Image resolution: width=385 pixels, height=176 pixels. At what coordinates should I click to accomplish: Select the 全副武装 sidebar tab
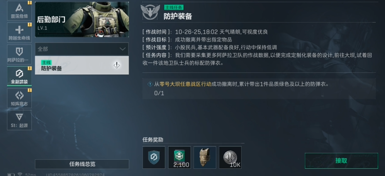click(19, 76)
